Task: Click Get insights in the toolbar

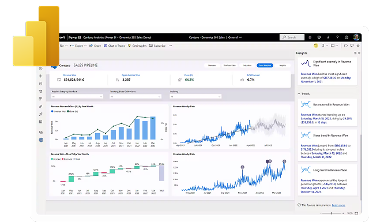Action: point(137,46)
